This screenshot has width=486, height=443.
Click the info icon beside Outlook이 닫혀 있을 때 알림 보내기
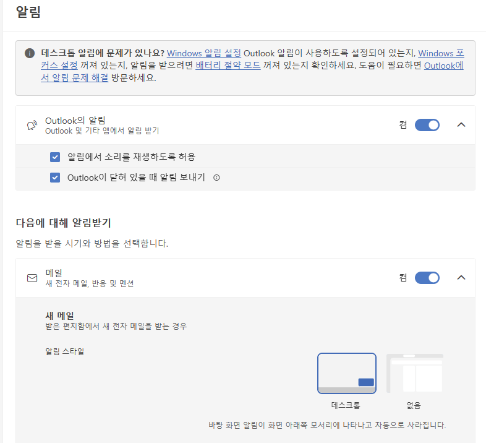pos(216,178)
